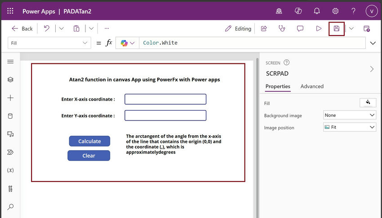Screen dimensions: 382x218
Task: Open the app launcher waffle menu
Action: [10, 11]
